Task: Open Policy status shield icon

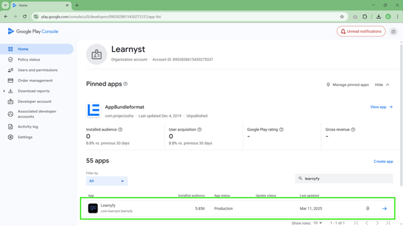Action: point(11,60)
